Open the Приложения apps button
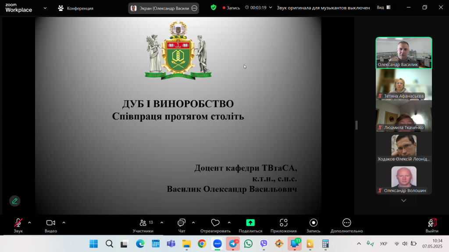 point(284,225)
